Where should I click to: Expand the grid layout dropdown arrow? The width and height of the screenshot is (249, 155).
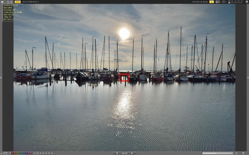tap(226, 2)
